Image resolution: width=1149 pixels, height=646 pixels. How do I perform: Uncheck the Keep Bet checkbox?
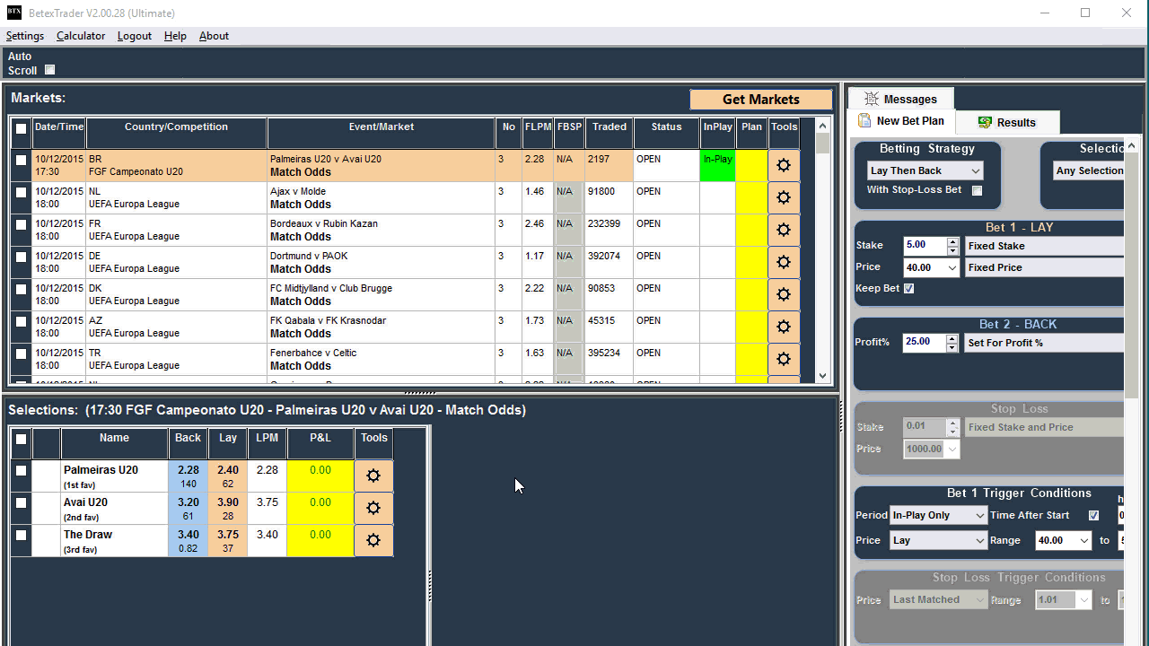coord(908,289)
